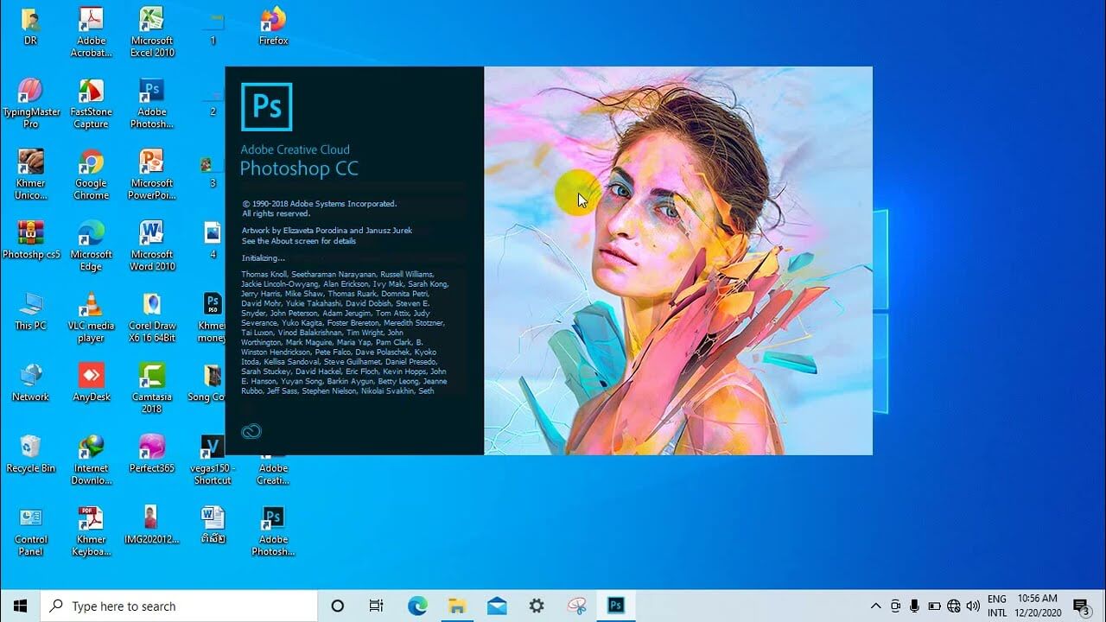The height and width of the screenshot is (622, 1106).
Task: Select the Google Chrome desktop shortcut
Action: click(91, 175)
